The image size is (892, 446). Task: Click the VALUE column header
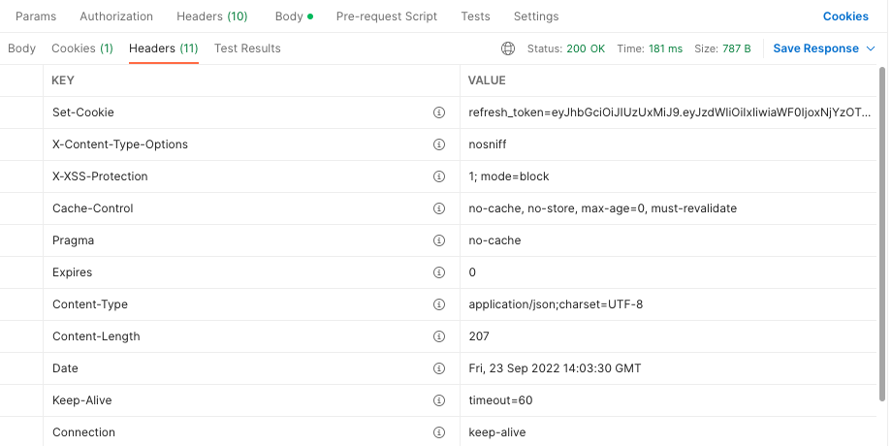(x=487, y=80)
